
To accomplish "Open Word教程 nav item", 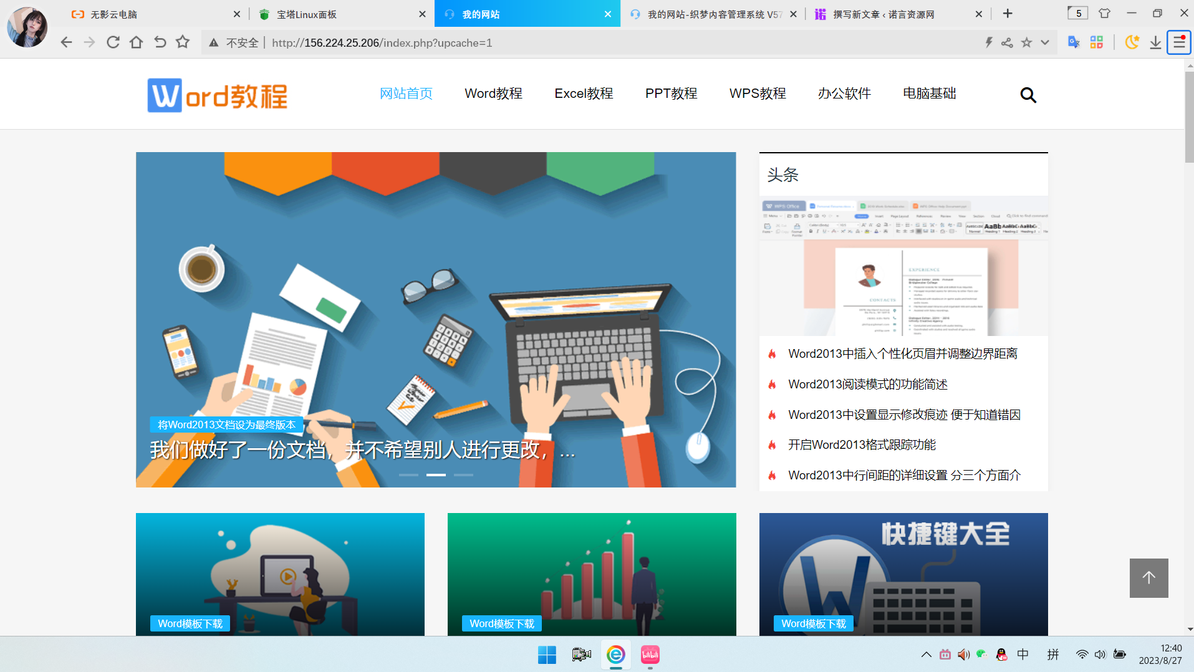I will click(x=493, y=94).
